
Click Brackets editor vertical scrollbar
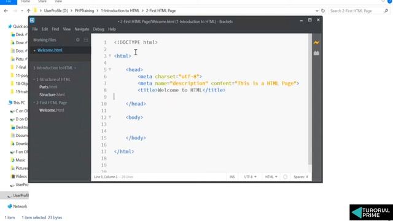click(x=309, y=99)
